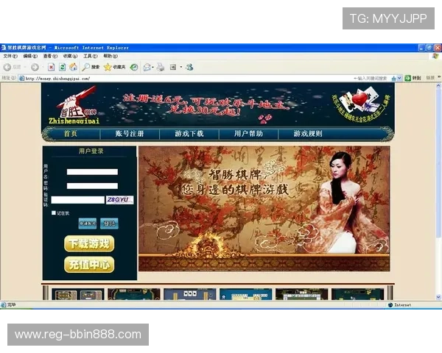The width and height of the screenshot is (442, 353).
Task: Click the page icon in address bar
Action: click(x=21, y=78)
